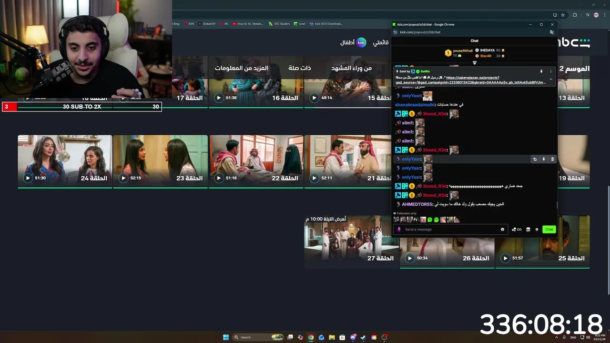Open Chrome extensions puzzle icon
The image size is (610, 343).
tap(575, 15)
